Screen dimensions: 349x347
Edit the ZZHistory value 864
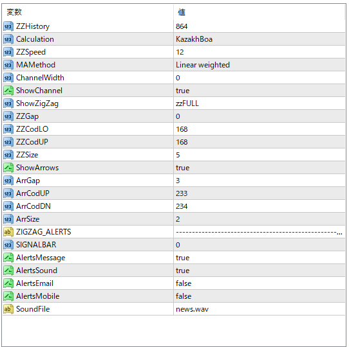[259, 26]
